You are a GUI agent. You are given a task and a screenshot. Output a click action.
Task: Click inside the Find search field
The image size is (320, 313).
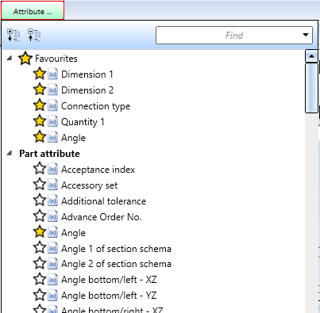[x=229, y=35]
